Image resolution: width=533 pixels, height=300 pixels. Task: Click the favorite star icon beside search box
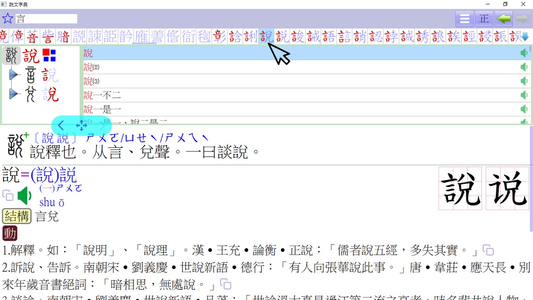7,18
